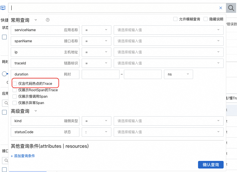Open the traceId value selector
Viewport: 237px width, 172px height.
tap(169, 63)
